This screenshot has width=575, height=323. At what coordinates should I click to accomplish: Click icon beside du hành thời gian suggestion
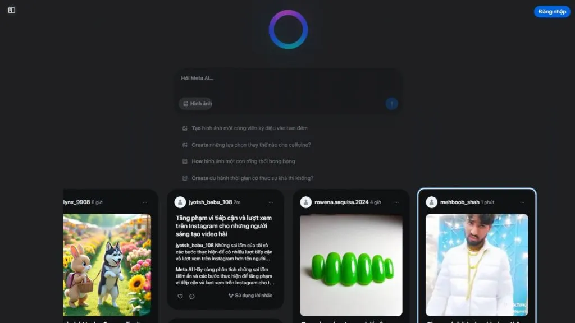(185, 178)
